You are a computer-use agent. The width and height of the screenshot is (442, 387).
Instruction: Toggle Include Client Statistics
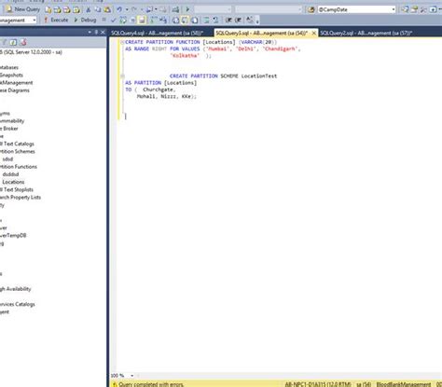click(x=163, y=21)
